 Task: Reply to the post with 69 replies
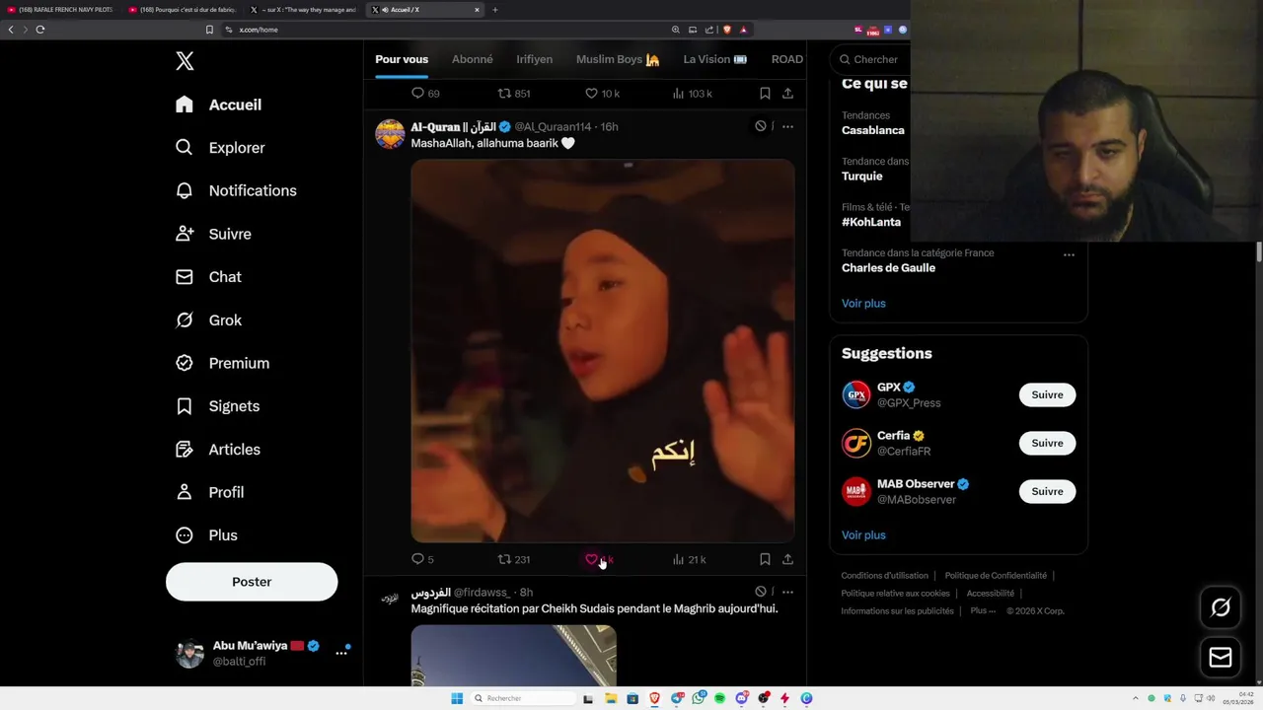pyautogui.click(x=425, y=94)
